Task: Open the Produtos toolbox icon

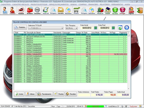Action: [30, 10]
